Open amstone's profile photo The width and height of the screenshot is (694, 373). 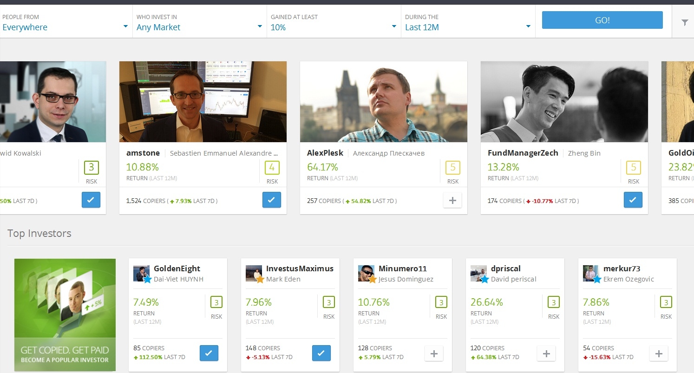coord(203,102)
